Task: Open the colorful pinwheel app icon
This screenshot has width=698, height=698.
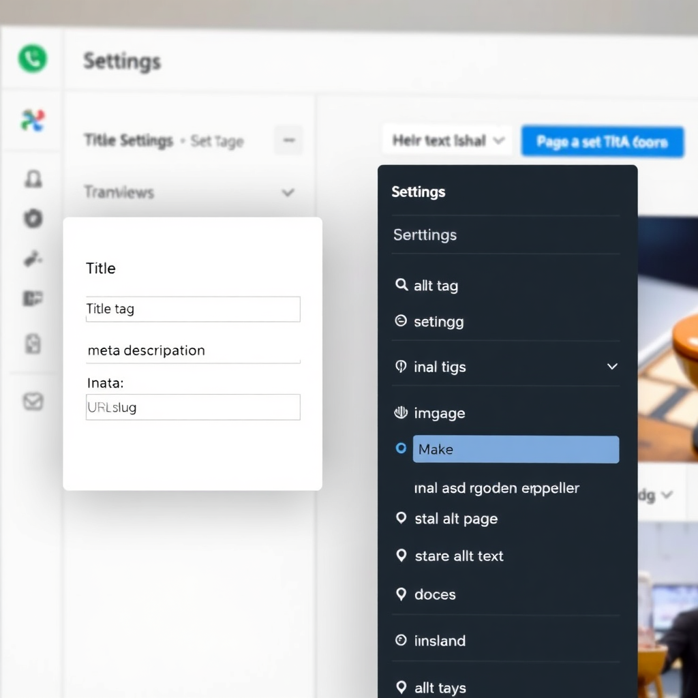Action: click(32, 121)
